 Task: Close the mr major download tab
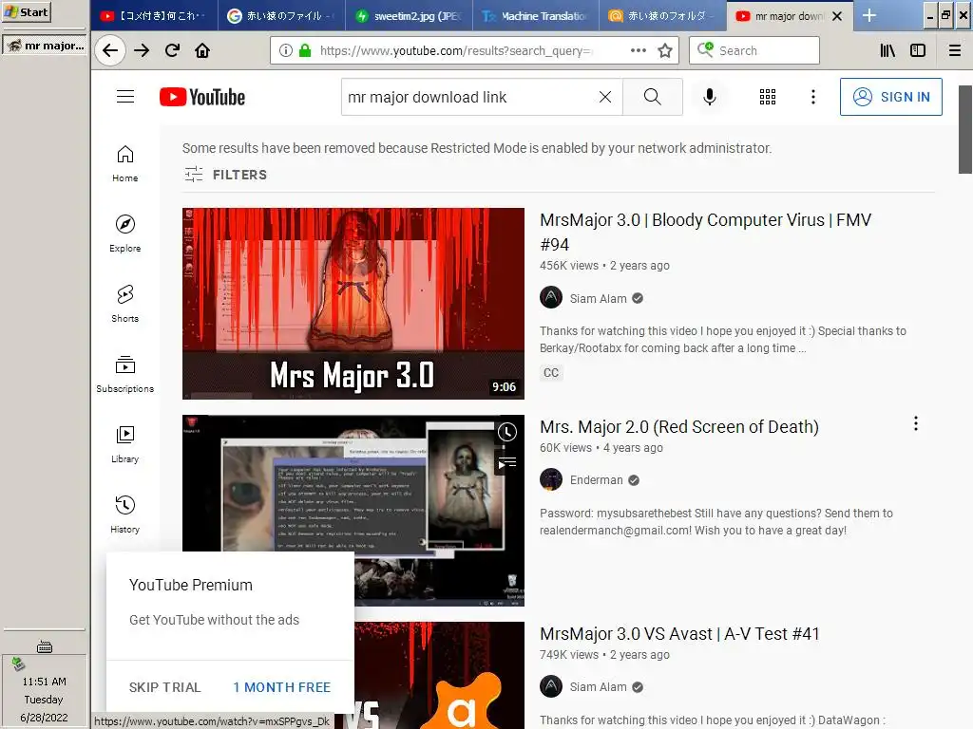point(837,16)
